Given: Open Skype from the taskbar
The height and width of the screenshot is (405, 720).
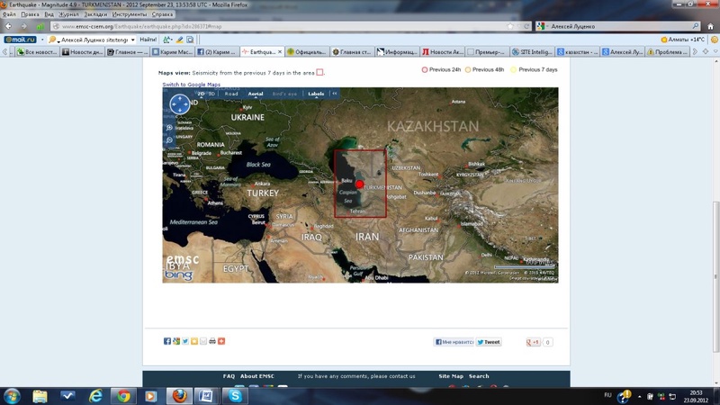Looking at the screenshot, I should pos(236,395).
